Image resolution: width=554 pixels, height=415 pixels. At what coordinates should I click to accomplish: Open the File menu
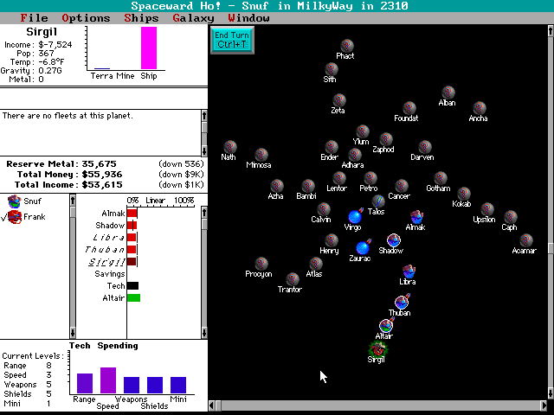[x=34, y=18]
